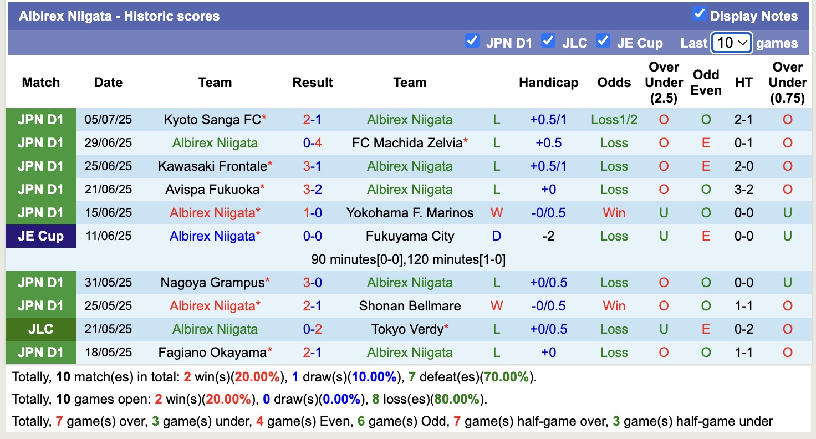Select Avispa Fukuoka team link
This screenshot has height=439, width=816.
pyautogui.click(x=212, y=190)
